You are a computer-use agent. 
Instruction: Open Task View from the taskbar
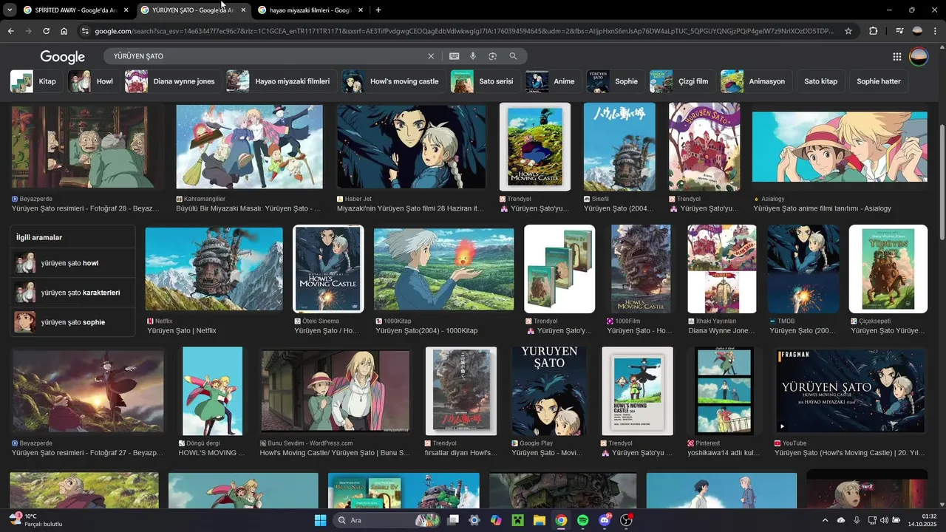point(453,520)
